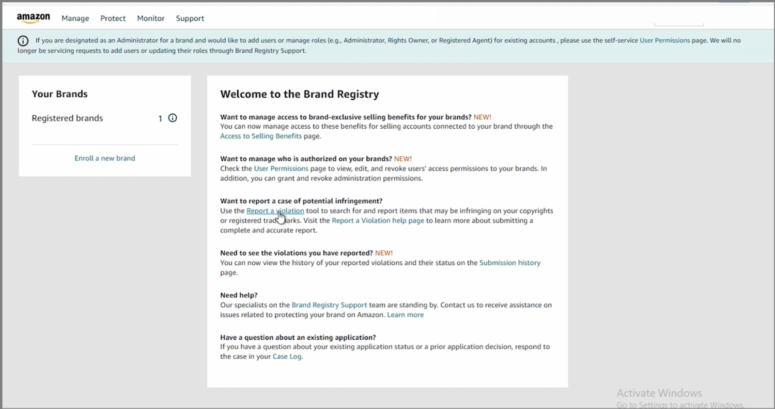Image resolution: width=775 pixels, height=409 pixels.
Task: Open the Manage menu
Action: coord(75,18)
